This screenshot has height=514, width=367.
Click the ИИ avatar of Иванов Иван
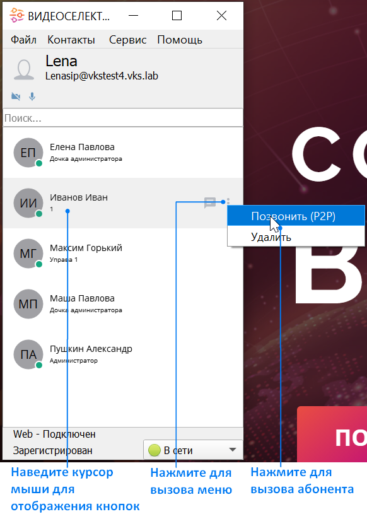pos(28,203)
